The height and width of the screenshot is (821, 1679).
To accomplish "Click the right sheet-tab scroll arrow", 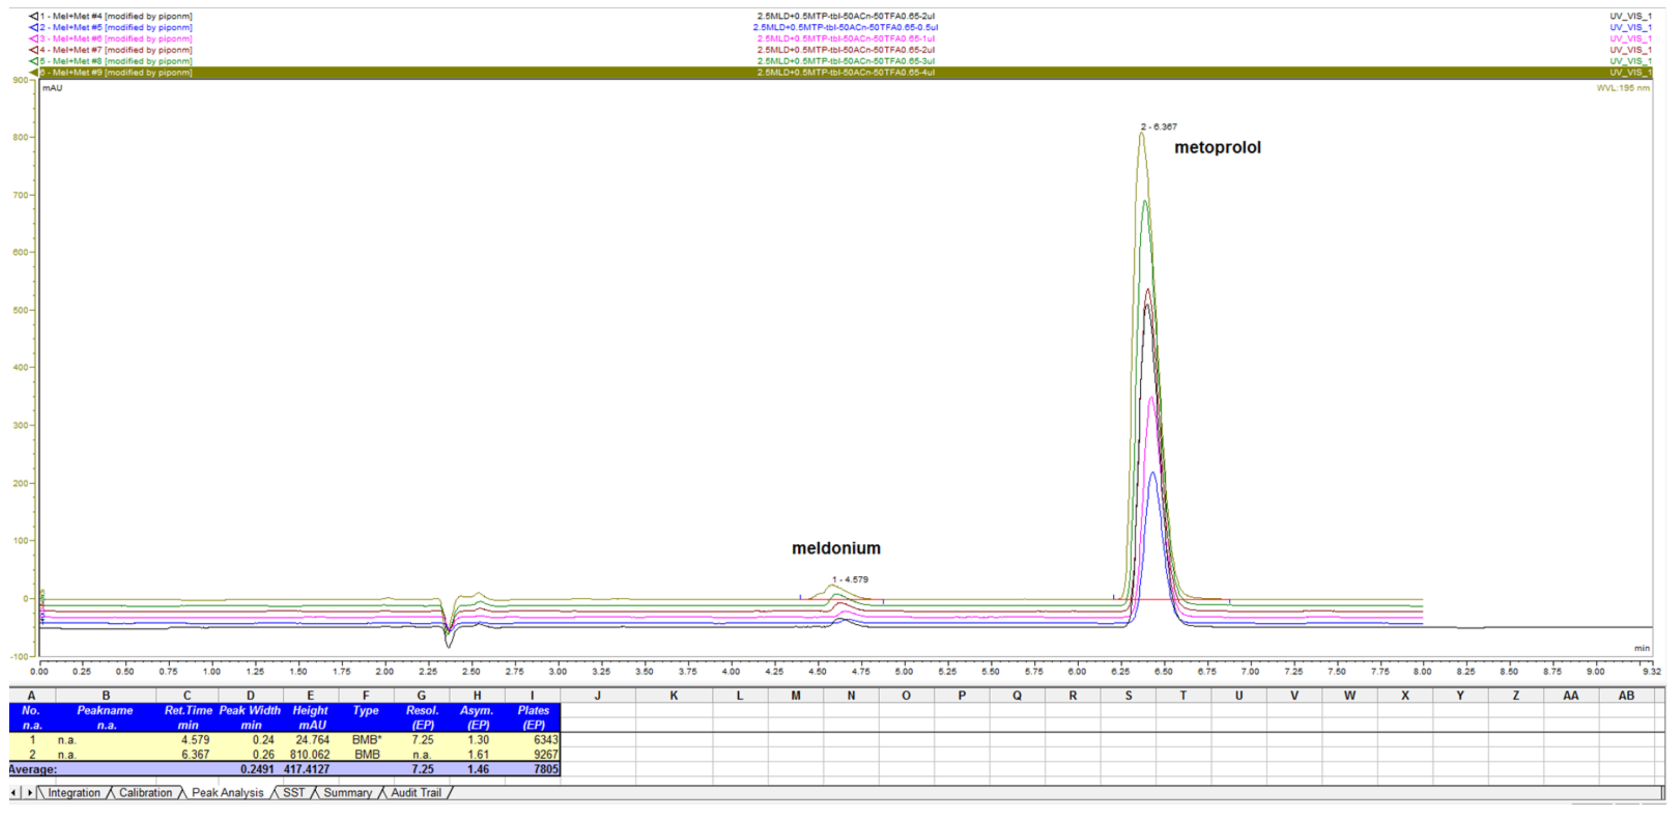I will coord(29,792).
